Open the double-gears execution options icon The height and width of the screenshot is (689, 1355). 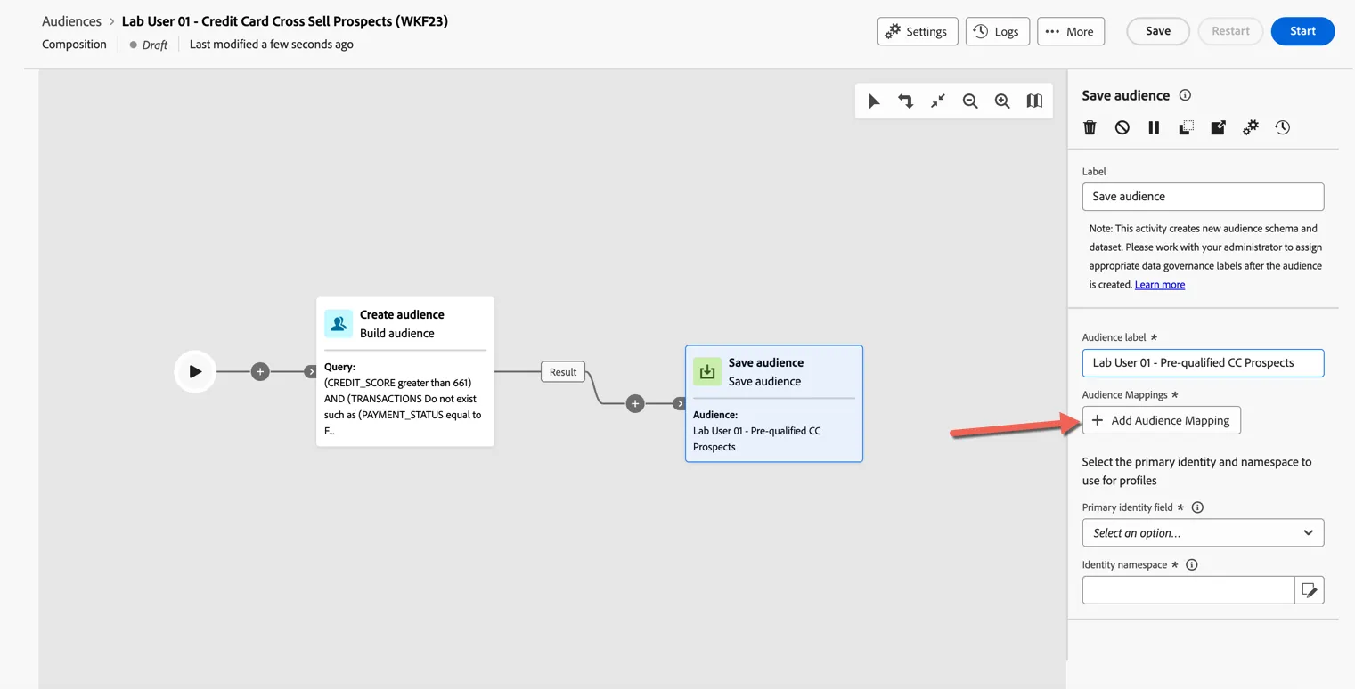click(x=1250, y=127)
